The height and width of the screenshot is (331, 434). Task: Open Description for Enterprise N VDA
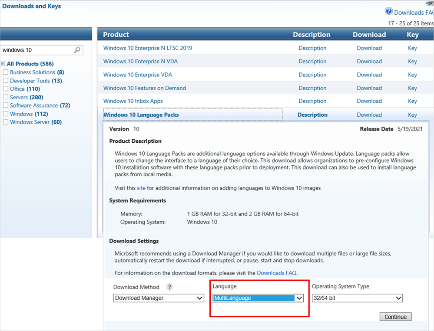click(x=312, y=61)
